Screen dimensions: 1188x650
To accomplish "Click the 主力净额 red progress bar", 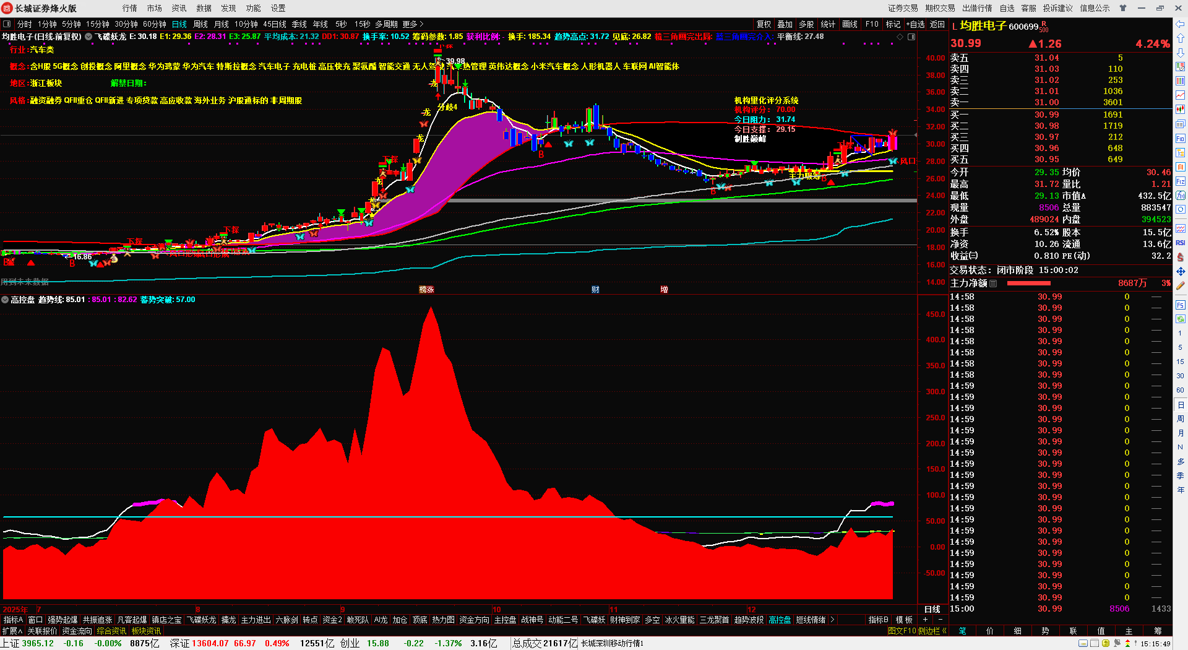I will click(1028, 284).
